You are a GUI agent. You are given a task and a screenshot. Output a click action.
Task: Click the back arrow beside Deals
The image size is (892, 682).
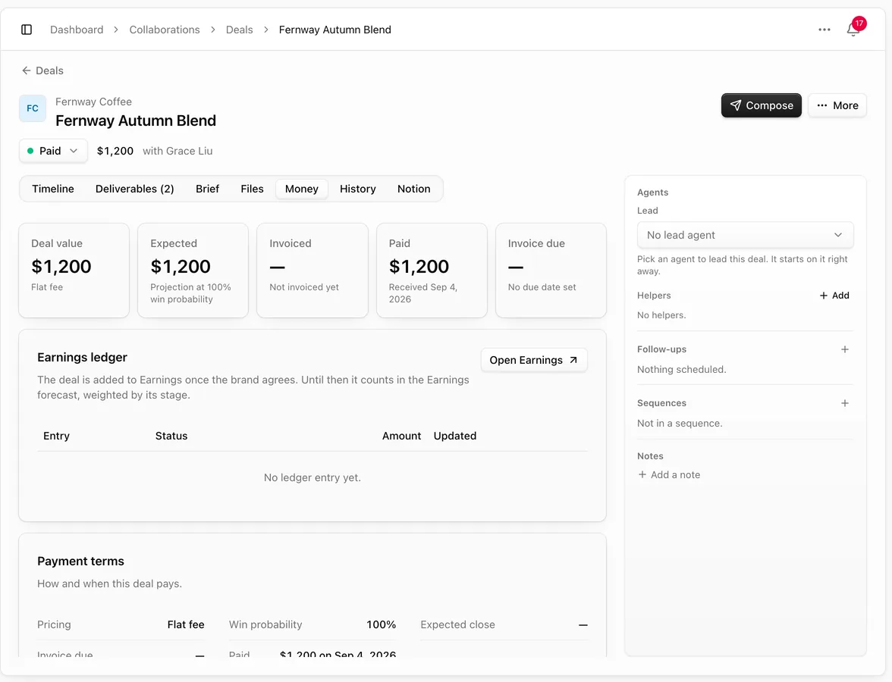[26, 70]
